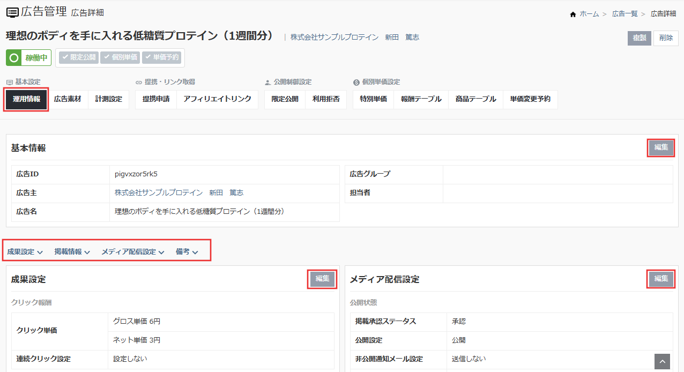
Task: Go to the アフィリエイトリンク tab
Action: pyautogui.click(x=218, y=99)
